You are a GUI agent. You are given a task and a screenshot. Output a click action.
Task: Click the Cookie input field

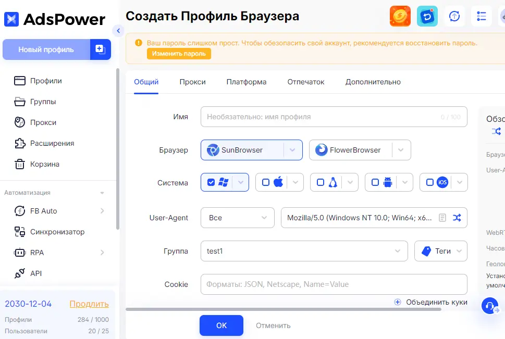[x=334, y=284]
